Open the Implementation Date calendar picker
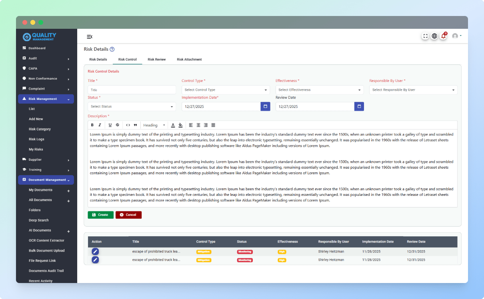This screenshot has height=299, width=484. click(x=265, y=106)
